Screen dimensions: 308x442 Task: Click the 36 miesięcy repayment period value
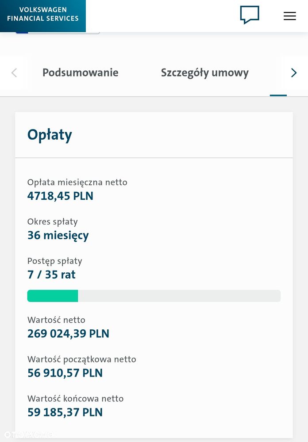click(58, 236)
